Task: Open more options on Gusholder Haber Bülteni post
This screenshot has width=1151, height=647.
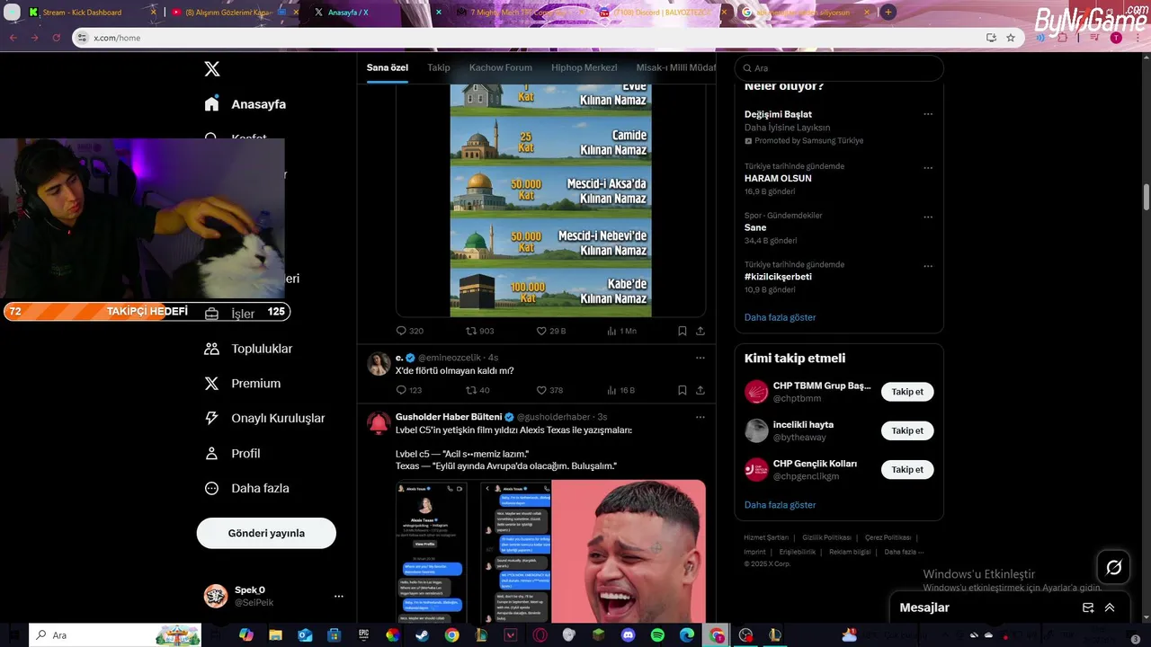Action: click(700, 417)
